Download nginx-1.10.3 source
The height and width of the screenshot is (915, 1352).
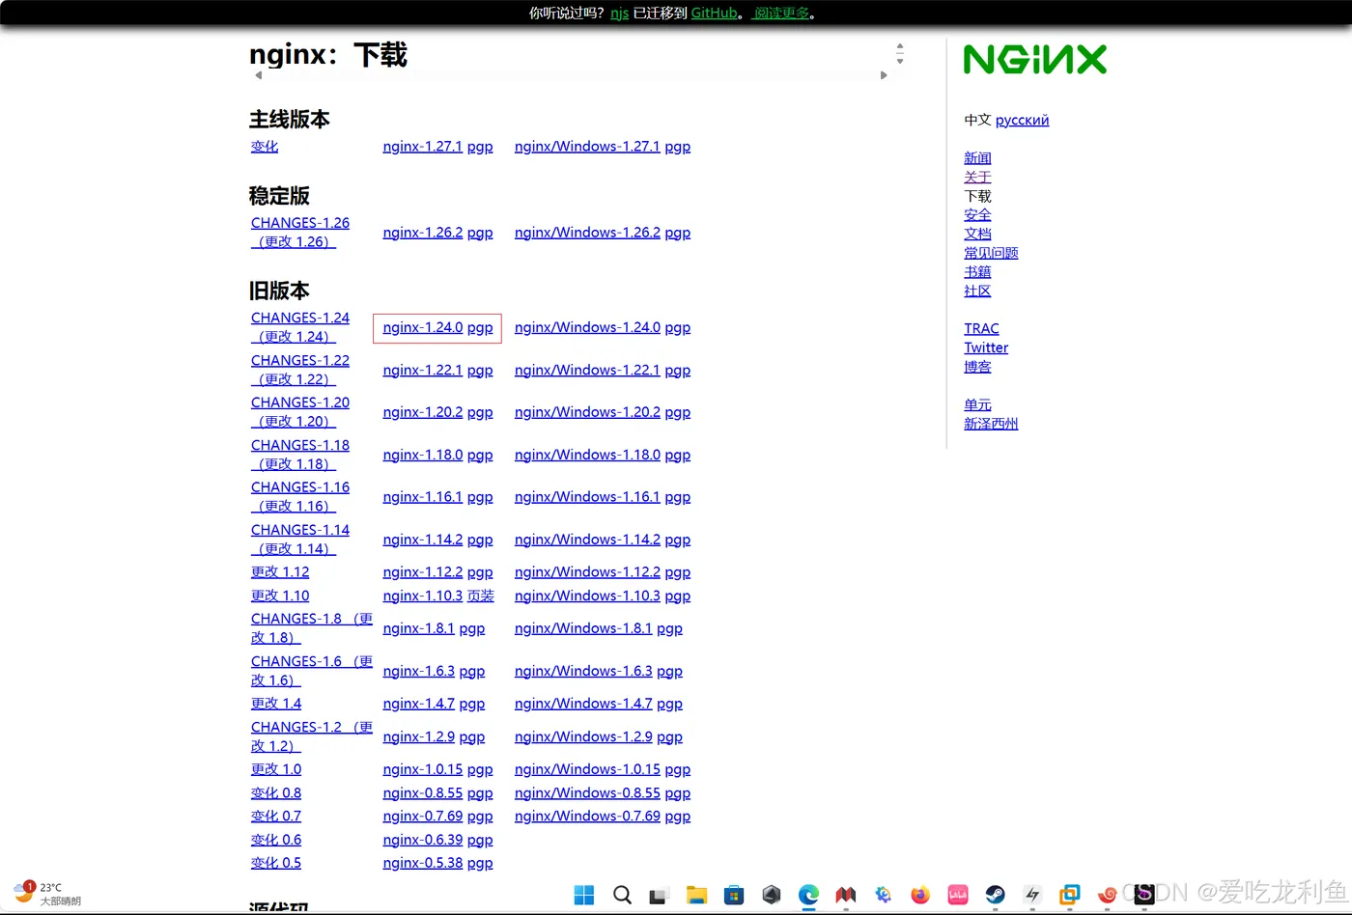point(423,596)
